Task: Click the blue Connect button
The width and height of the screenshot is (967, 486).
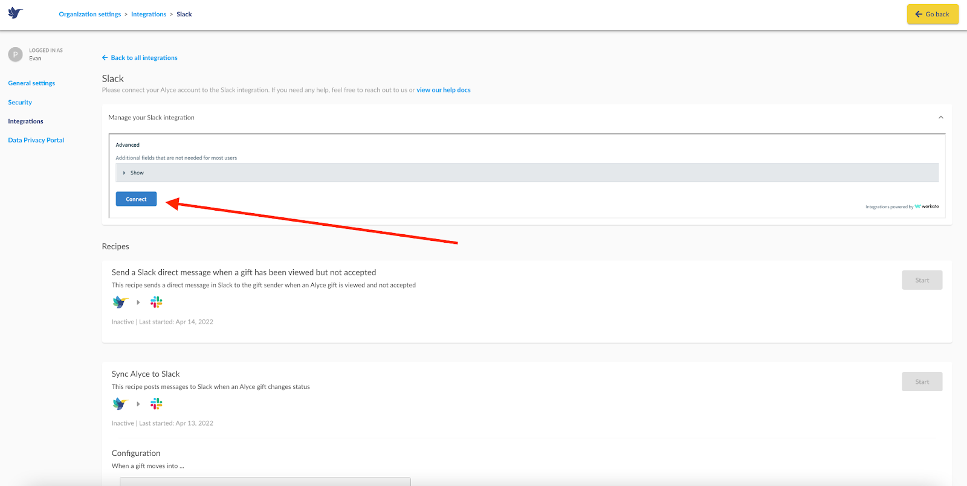Action: tap(136, 199)
